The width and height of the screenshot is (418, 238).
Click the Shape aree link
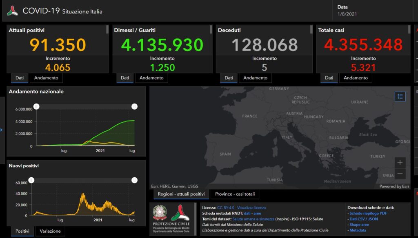(359, 225)
